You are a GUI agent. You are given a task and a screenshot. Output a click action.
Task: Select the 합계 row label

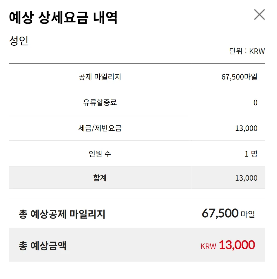100,178
